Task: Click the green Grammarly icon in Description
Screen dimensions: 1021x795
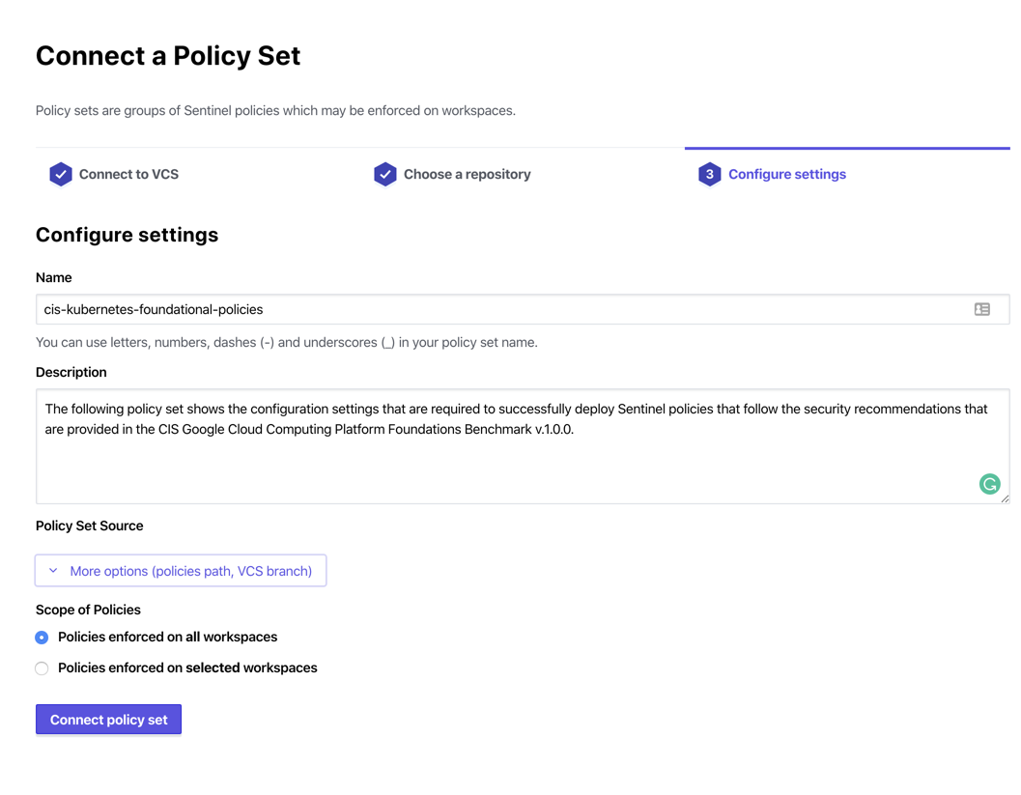Action: click(x=990, y=484)
